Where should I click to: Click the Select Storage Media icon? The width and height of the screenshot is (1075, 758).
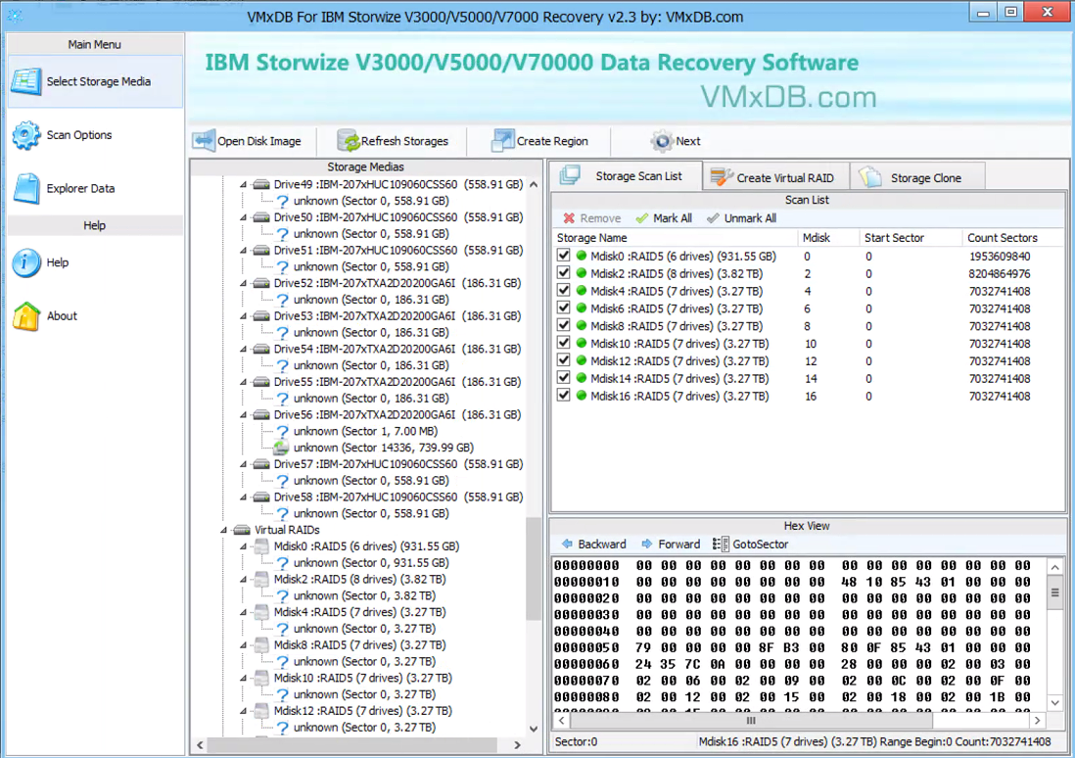[x=26, y=81]
